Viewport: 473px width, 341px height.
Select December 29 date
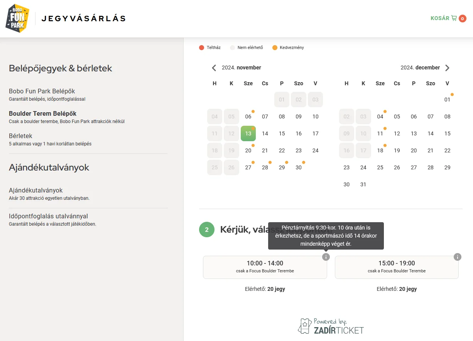[x=447, y=167]
